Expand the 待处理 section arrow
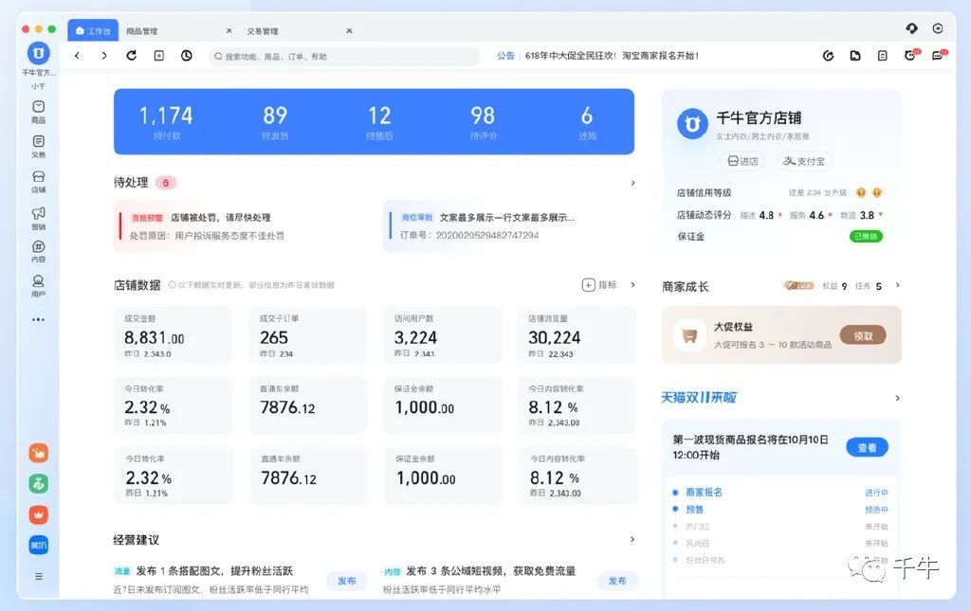Image resolution: width=971 pixels, height=611 pixels. click(632, 183)
